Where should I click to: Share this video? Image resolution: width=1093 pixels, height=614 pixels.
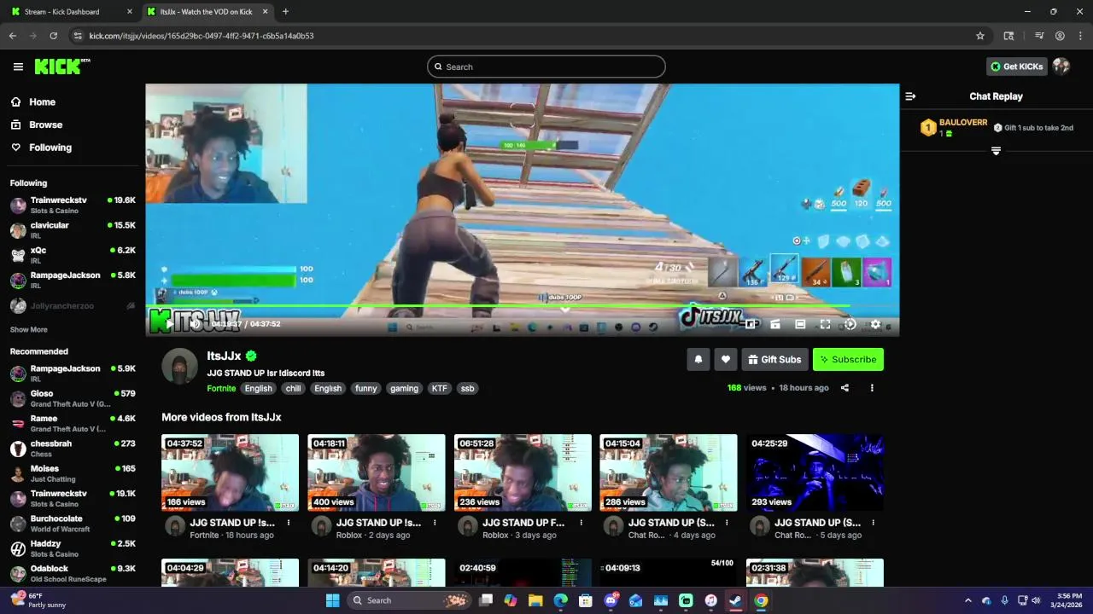845,388
